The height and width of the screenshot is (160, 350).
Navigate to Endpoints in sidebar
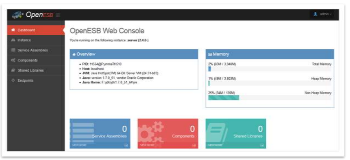pyautogui.click(x=36, y=80)
